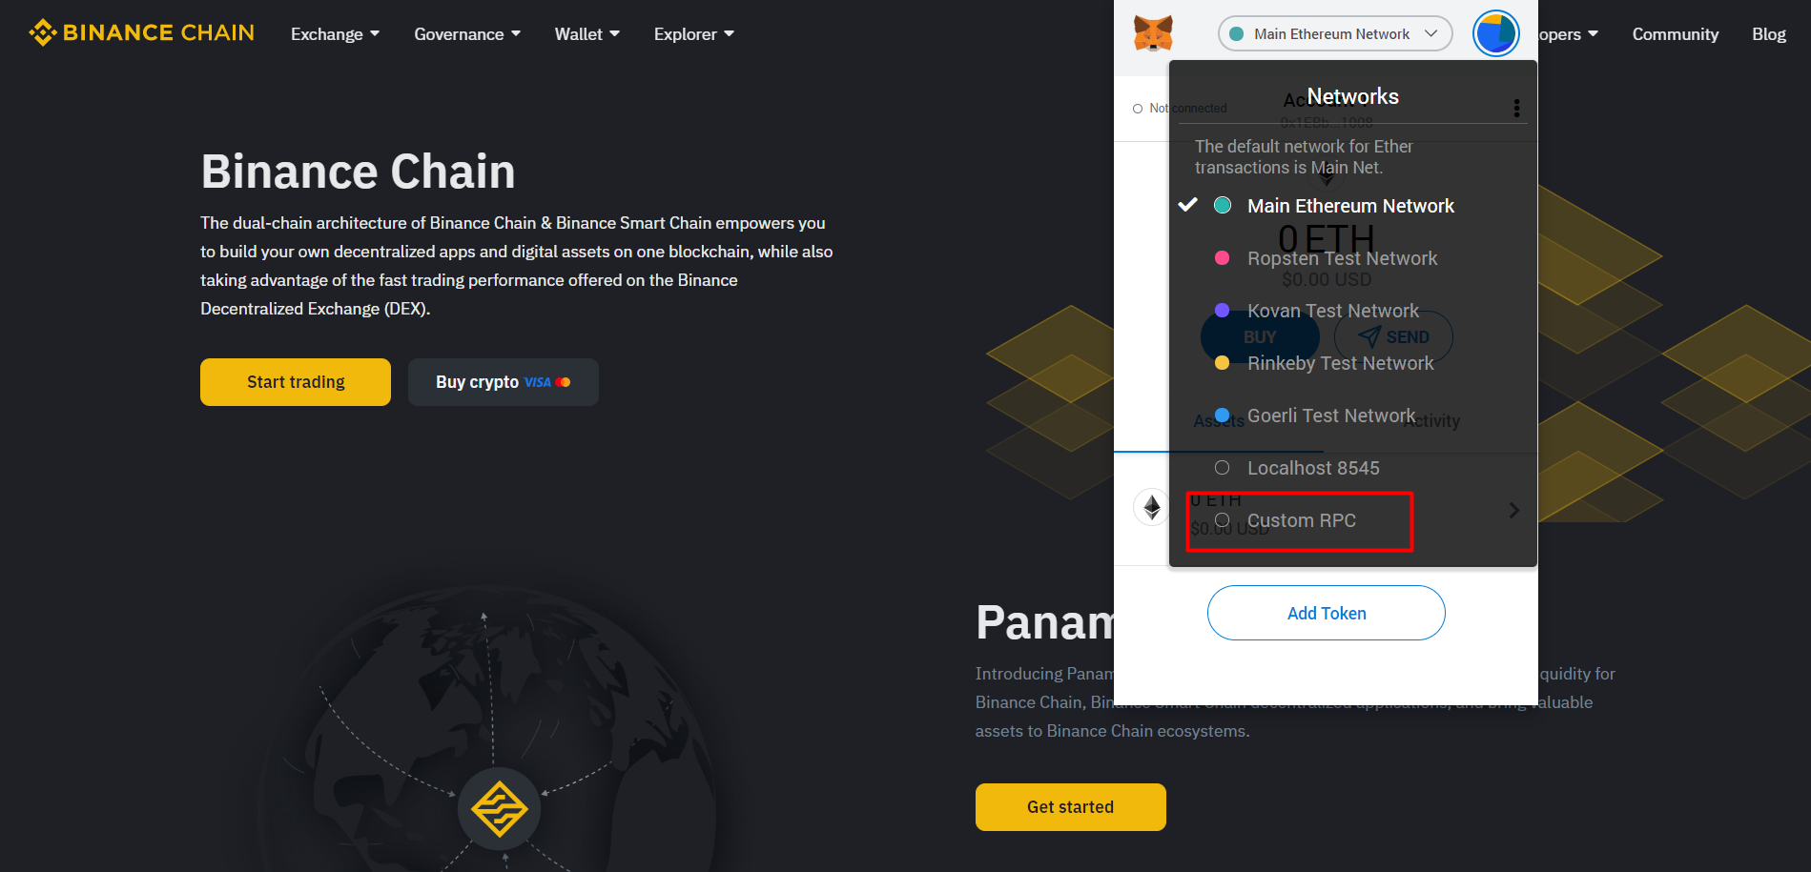
Task: Click the Ethereum asset icon
Action: [1152, 507]
